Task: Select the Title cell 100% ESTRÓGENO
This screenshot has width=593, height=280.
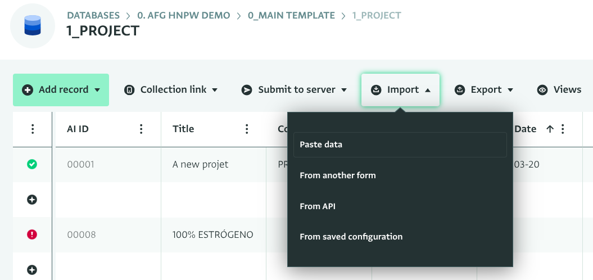Action: [212, 235]
